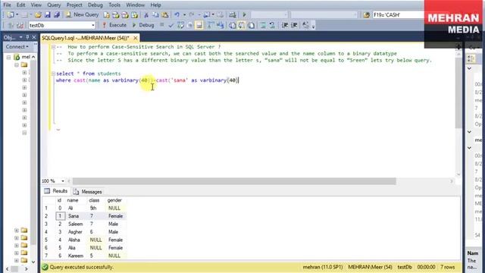This screenshot has height=273, width=485.
Task: Decrease indent of selected code
Action: pos(285,25)
